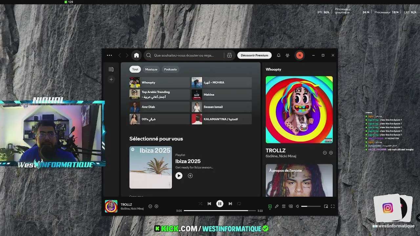Click the Découvrir Premium button
Screen dimensions: 420x236
[x=254, y=55]
